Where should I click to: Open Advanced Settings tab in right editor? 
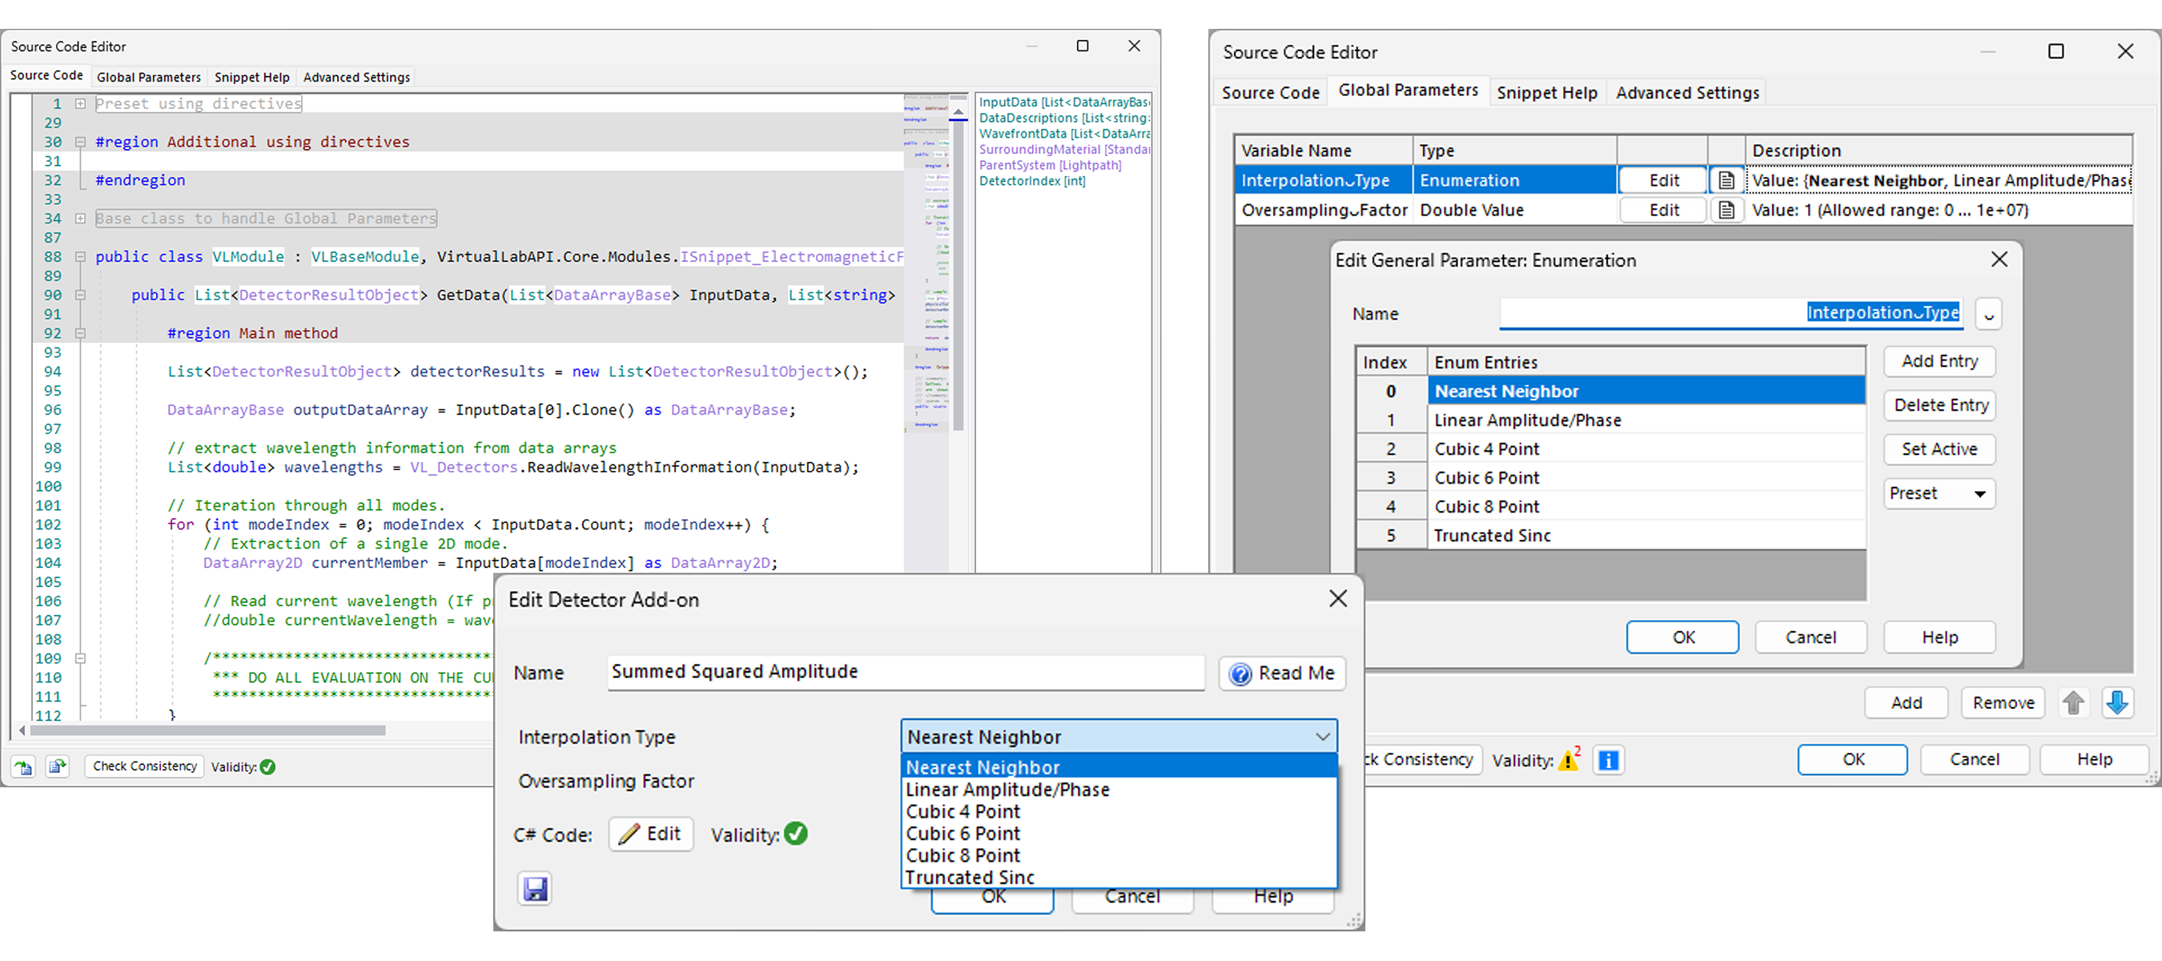point(1687,92)
